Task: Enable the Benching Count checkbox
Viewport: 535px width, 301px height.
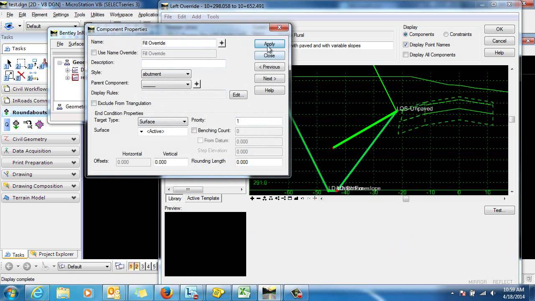Action: coord(194,130)
